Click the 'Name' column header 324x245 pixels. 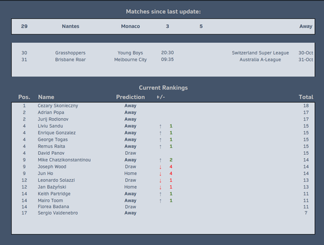pyautogui.click(x=46, y=97)
